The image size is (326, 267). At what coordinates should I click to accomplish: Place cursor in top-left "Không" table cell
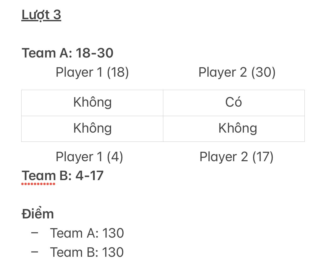tap(92, 103)
